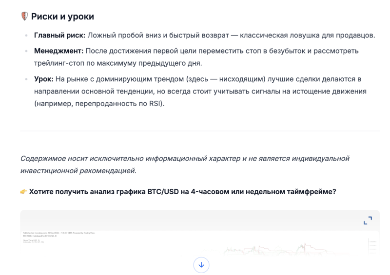
Task: Click the bold 'Менеджмент:' label
Action: 59,51
